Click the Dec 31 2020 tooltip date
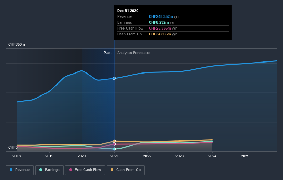The width and height of the screenshot is (283, 180). (x=128, y=11)
